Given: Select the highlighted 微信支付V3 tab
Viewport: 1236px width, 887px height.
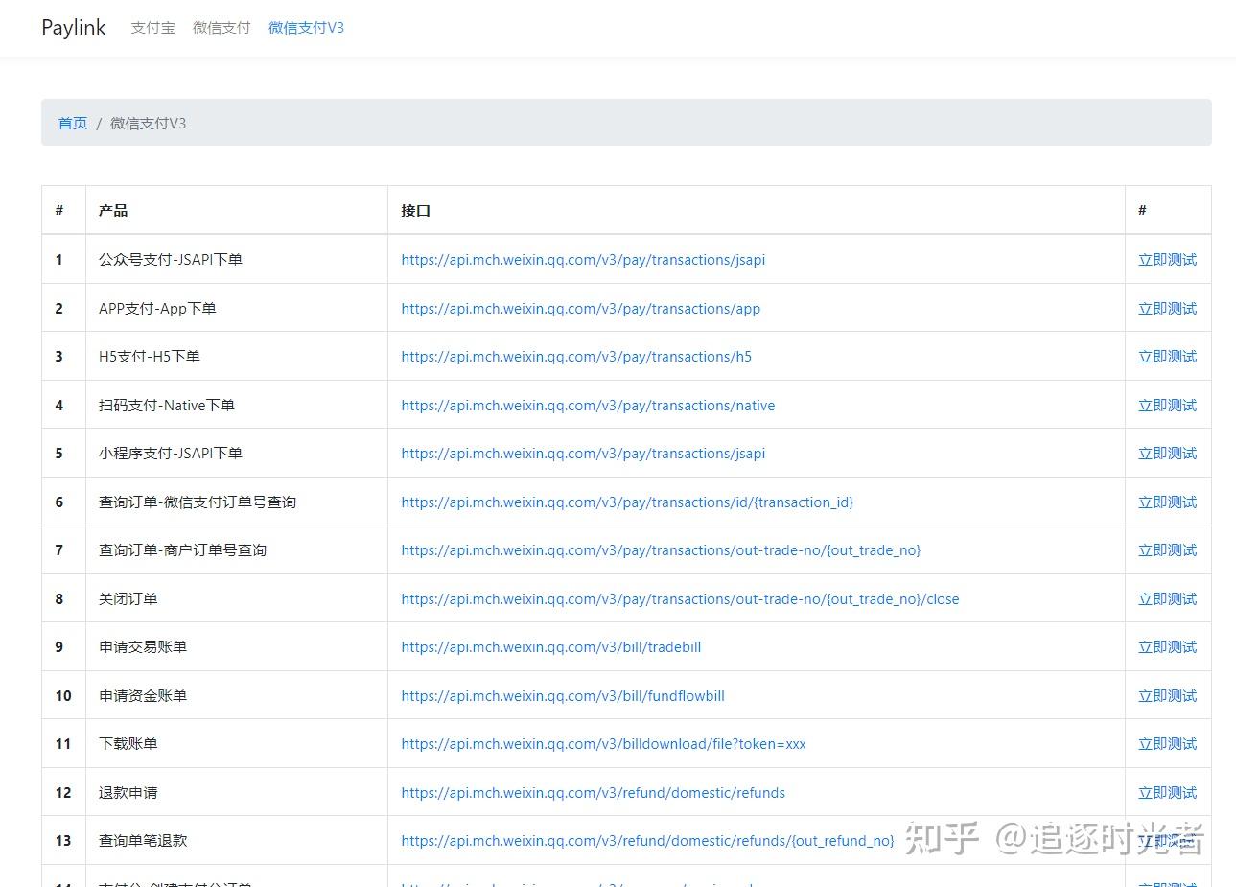Looking at the screenshot, I should click(306, 28).
